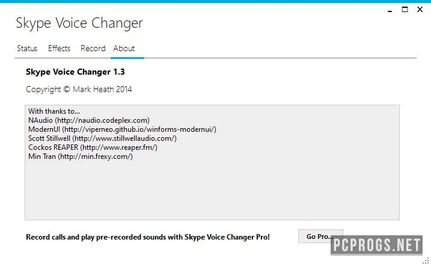Select the About tab
The height and width of the screenshot is (266, 431).
pos(124,48)
